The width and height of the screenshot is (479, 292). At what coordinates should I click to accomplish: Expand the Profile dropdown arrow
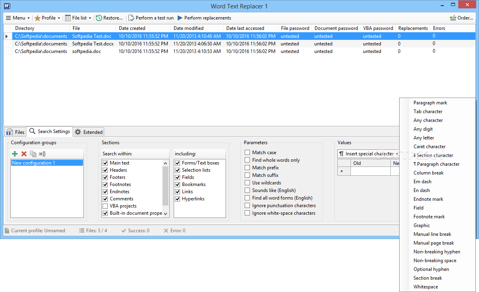[59, 18]
